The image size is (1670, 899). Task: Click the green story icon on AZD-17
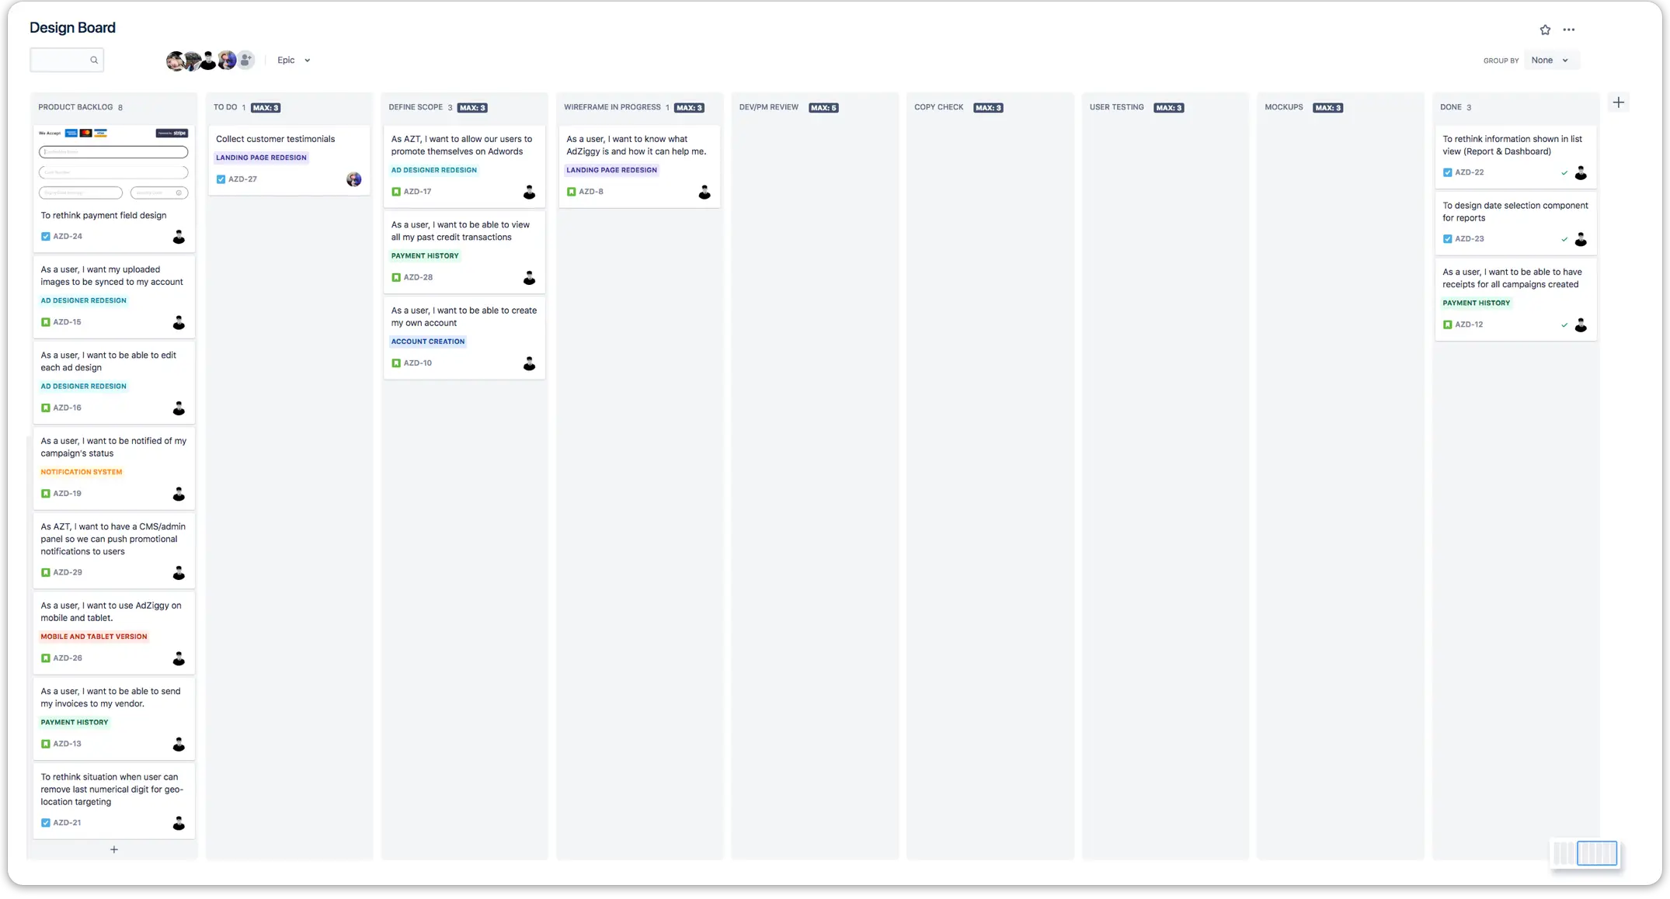pos(396,192)
